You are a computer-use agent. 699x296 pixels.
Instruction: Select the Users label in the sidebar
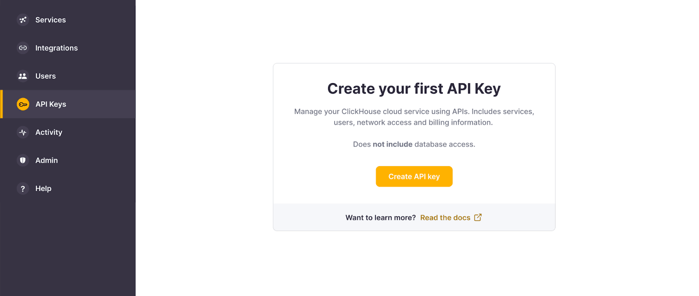pos(45,76)
